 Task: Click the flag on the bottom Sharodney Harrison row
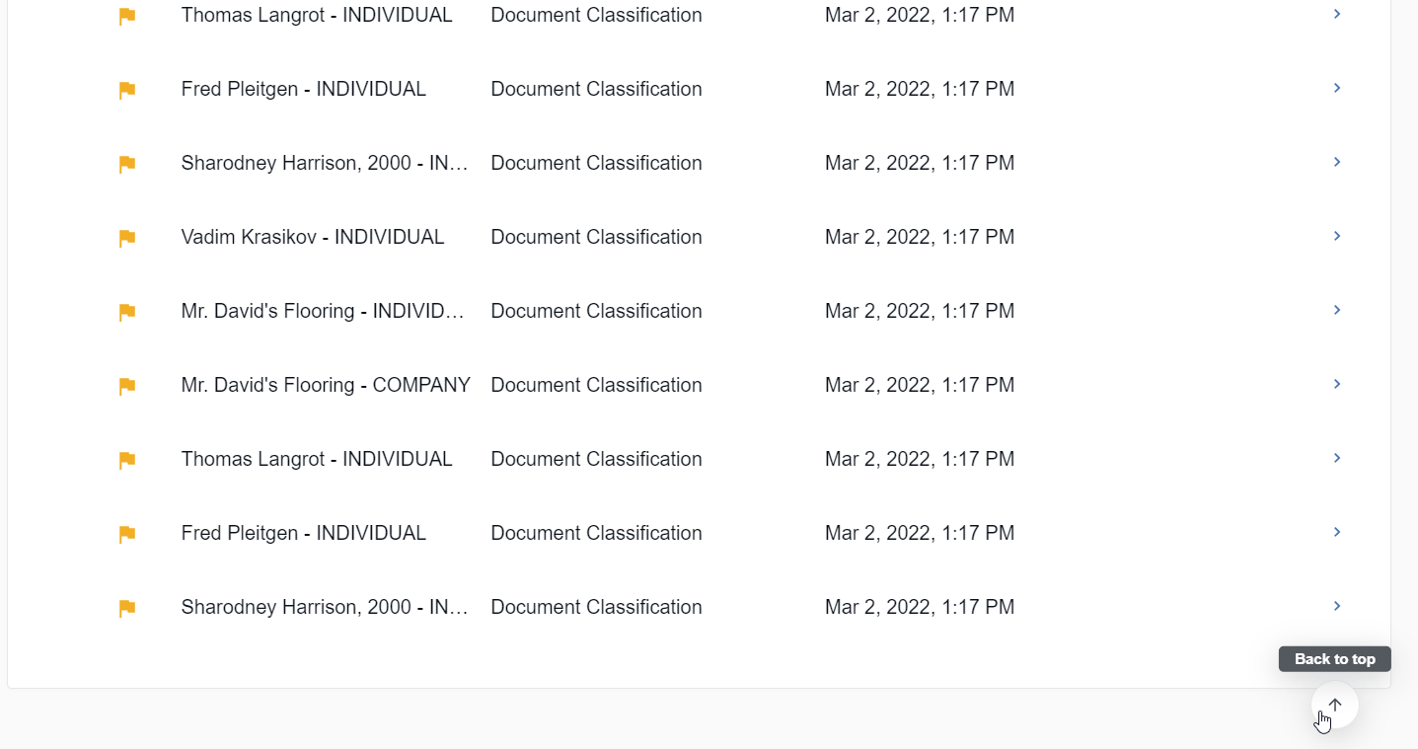127,608
